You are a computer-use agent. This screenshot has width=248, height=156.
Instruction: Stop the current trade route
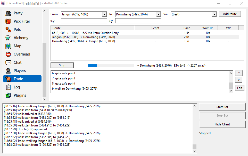point(62,65)
